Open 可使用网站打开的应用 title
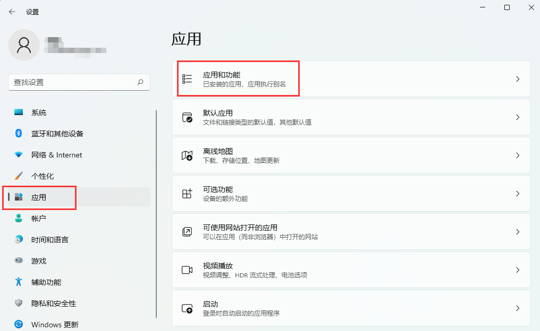Screen dimensions: 540x331 (x=240, y=227)
